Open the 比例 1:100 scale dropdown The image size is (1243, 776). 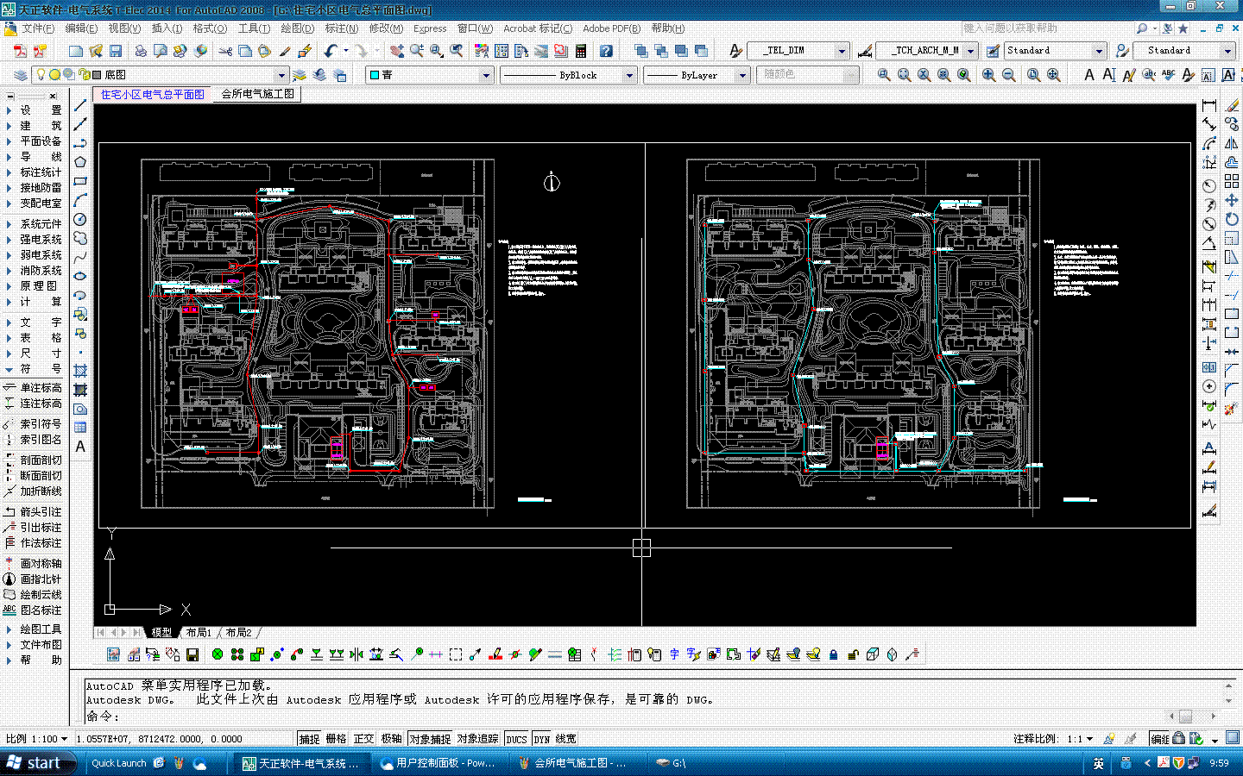[36, 739]
